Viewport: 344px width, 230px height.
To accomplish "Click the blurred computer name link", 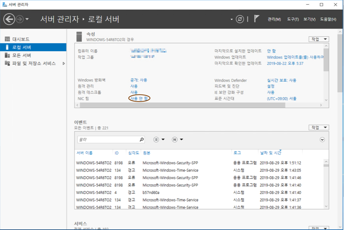I will tap(149, 51).
